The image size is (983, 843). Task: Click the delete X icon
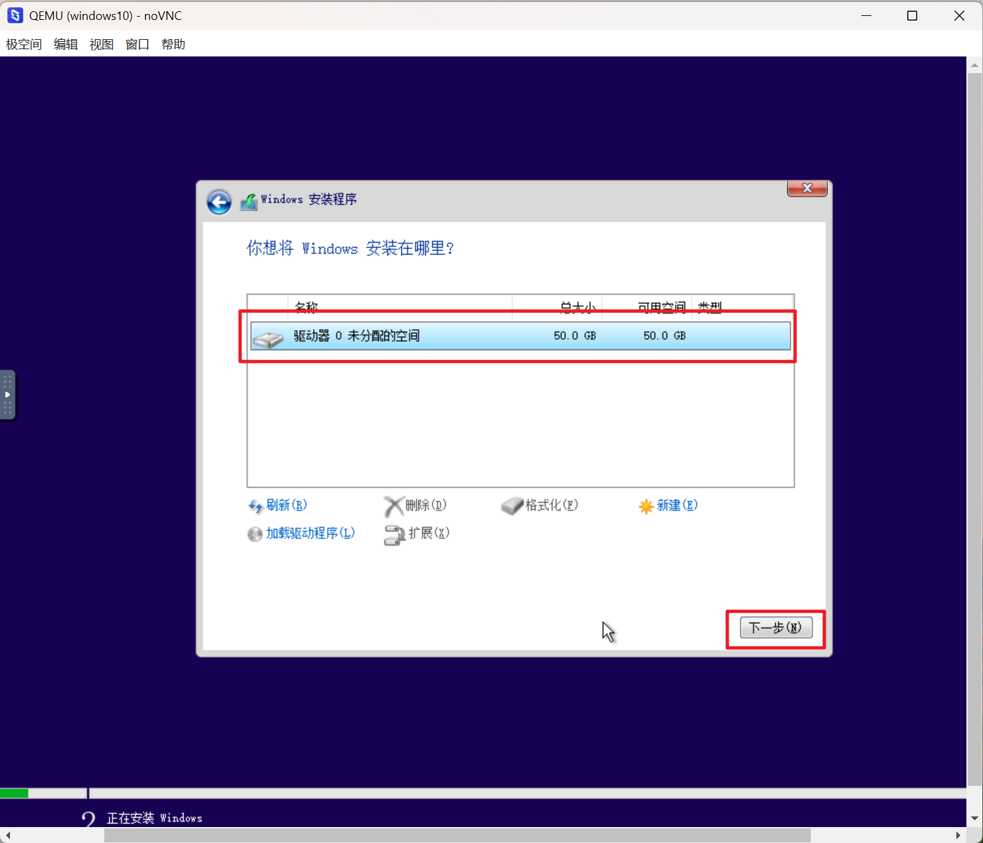(393, 506)
